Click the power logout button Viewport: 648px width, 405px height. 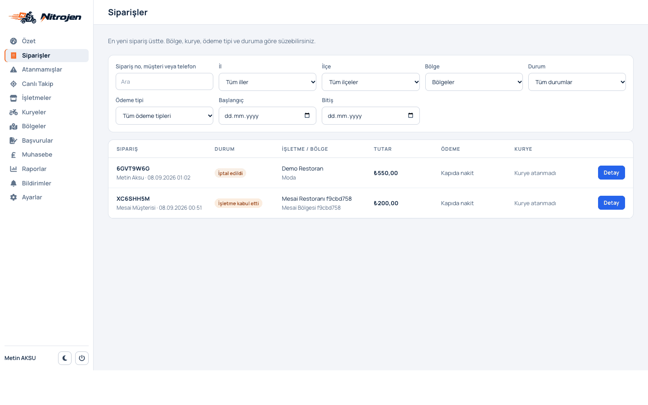[82, 358]
